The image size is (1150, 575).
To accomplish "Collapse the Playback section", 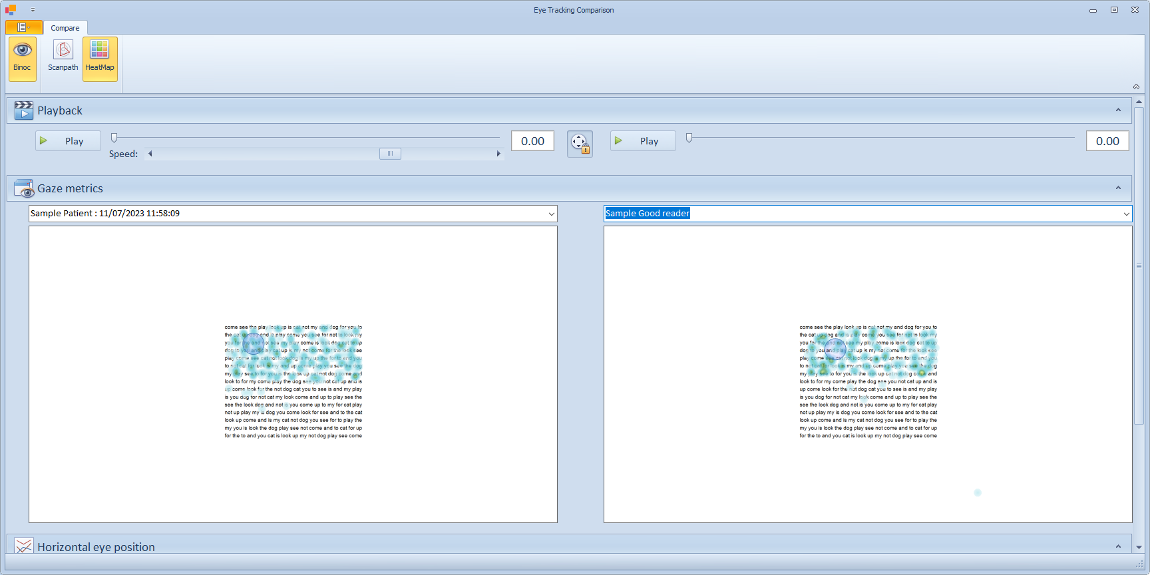I will click(x=1118, y=110).
